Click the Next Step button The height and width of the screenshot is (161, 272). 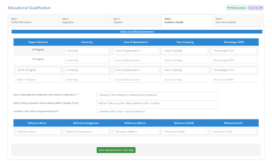(256, 8)
